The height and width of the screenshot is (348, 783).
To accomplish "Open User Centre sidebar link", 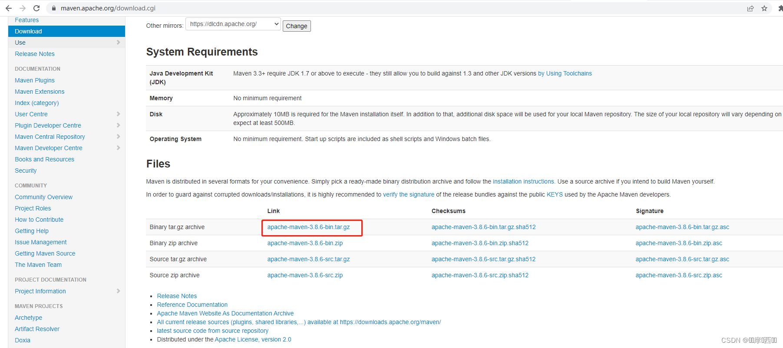I will point(31,114).
